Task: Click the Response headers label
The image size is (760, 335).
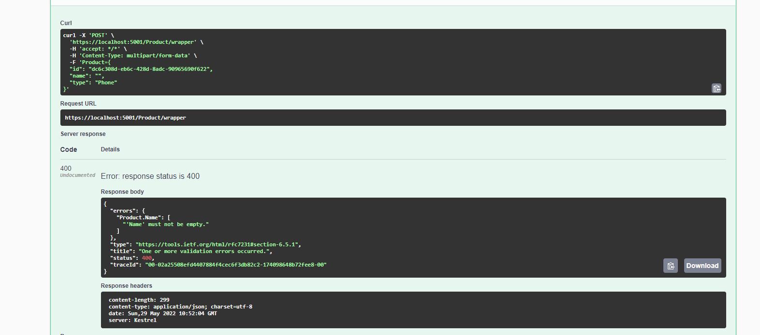Action: (x=127, y=286)
